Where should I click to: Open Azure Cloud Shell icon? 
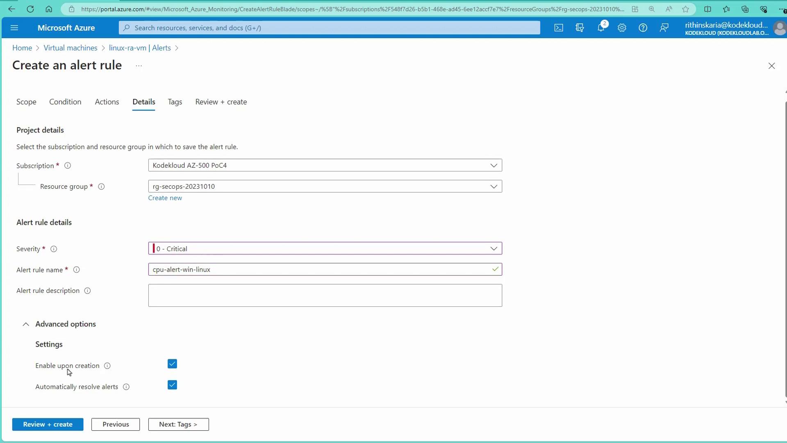[x=559, y=28]
